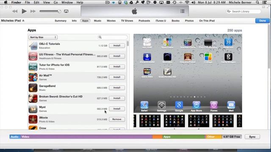Install UU Fitness app

click(x=117, y=56)
